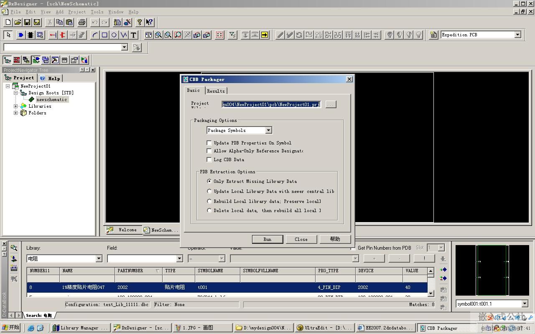The height and width of the screenshot is (334, 535).
Task: Select the Add Component chip icon
Action: click(x=31, y=35)
